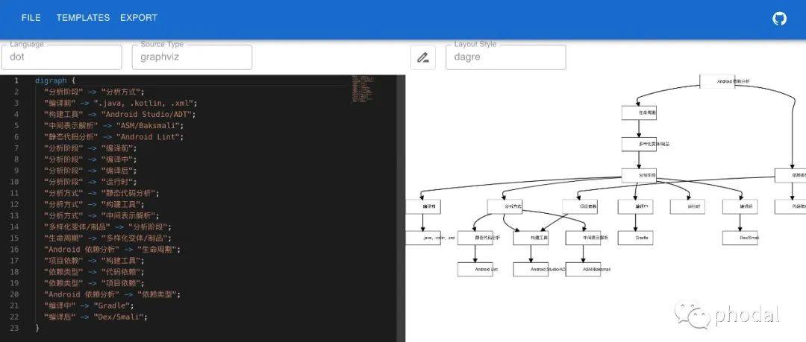Click line number 1 in gutter
This screenshot has height=342, width=806.
(x=16, y=80)
